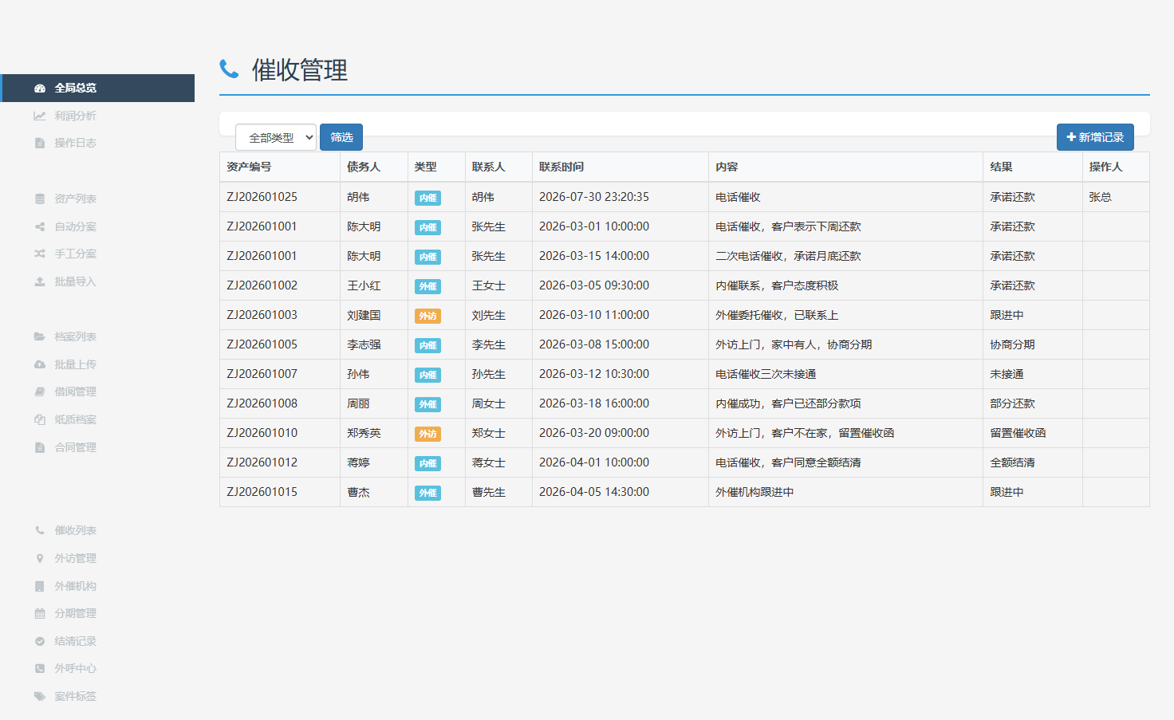Image resolution: width=1174 pixels, height=720 pixels.
Task: Open 合同管理 file icon in sidebar
Action: pos(39,447)
